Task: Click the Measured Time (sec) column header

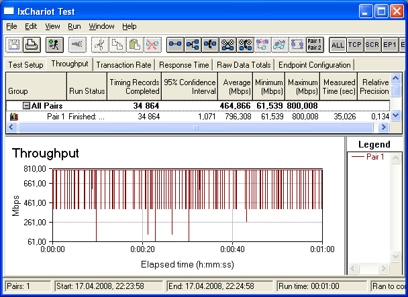Action: [x=339, y=86]
